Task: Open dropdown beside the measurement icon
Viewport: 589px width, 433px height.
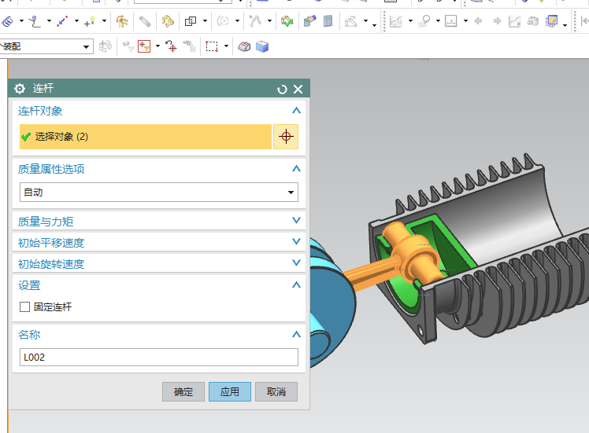Action: 465,21
